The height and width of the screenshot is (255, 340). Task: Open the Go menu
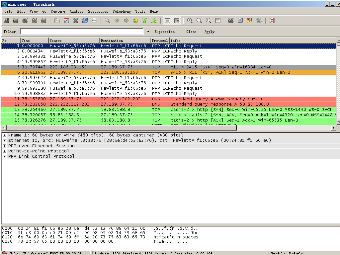click(44, 12)
